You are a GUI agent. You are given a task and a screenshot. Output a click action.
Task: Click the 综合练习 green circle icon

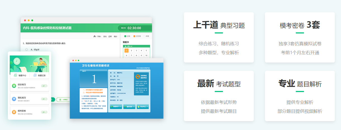(14, 86)
